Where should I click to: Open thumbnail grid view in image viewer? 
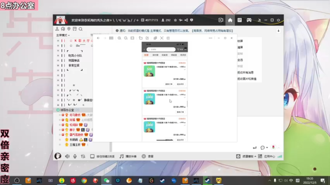pyautogui.click(x=111, y=38)
